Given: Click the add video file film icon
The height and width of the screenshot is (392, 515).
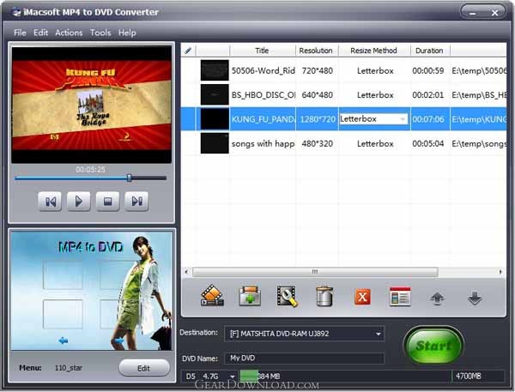Looking at the screenshot, I should 212,296.
